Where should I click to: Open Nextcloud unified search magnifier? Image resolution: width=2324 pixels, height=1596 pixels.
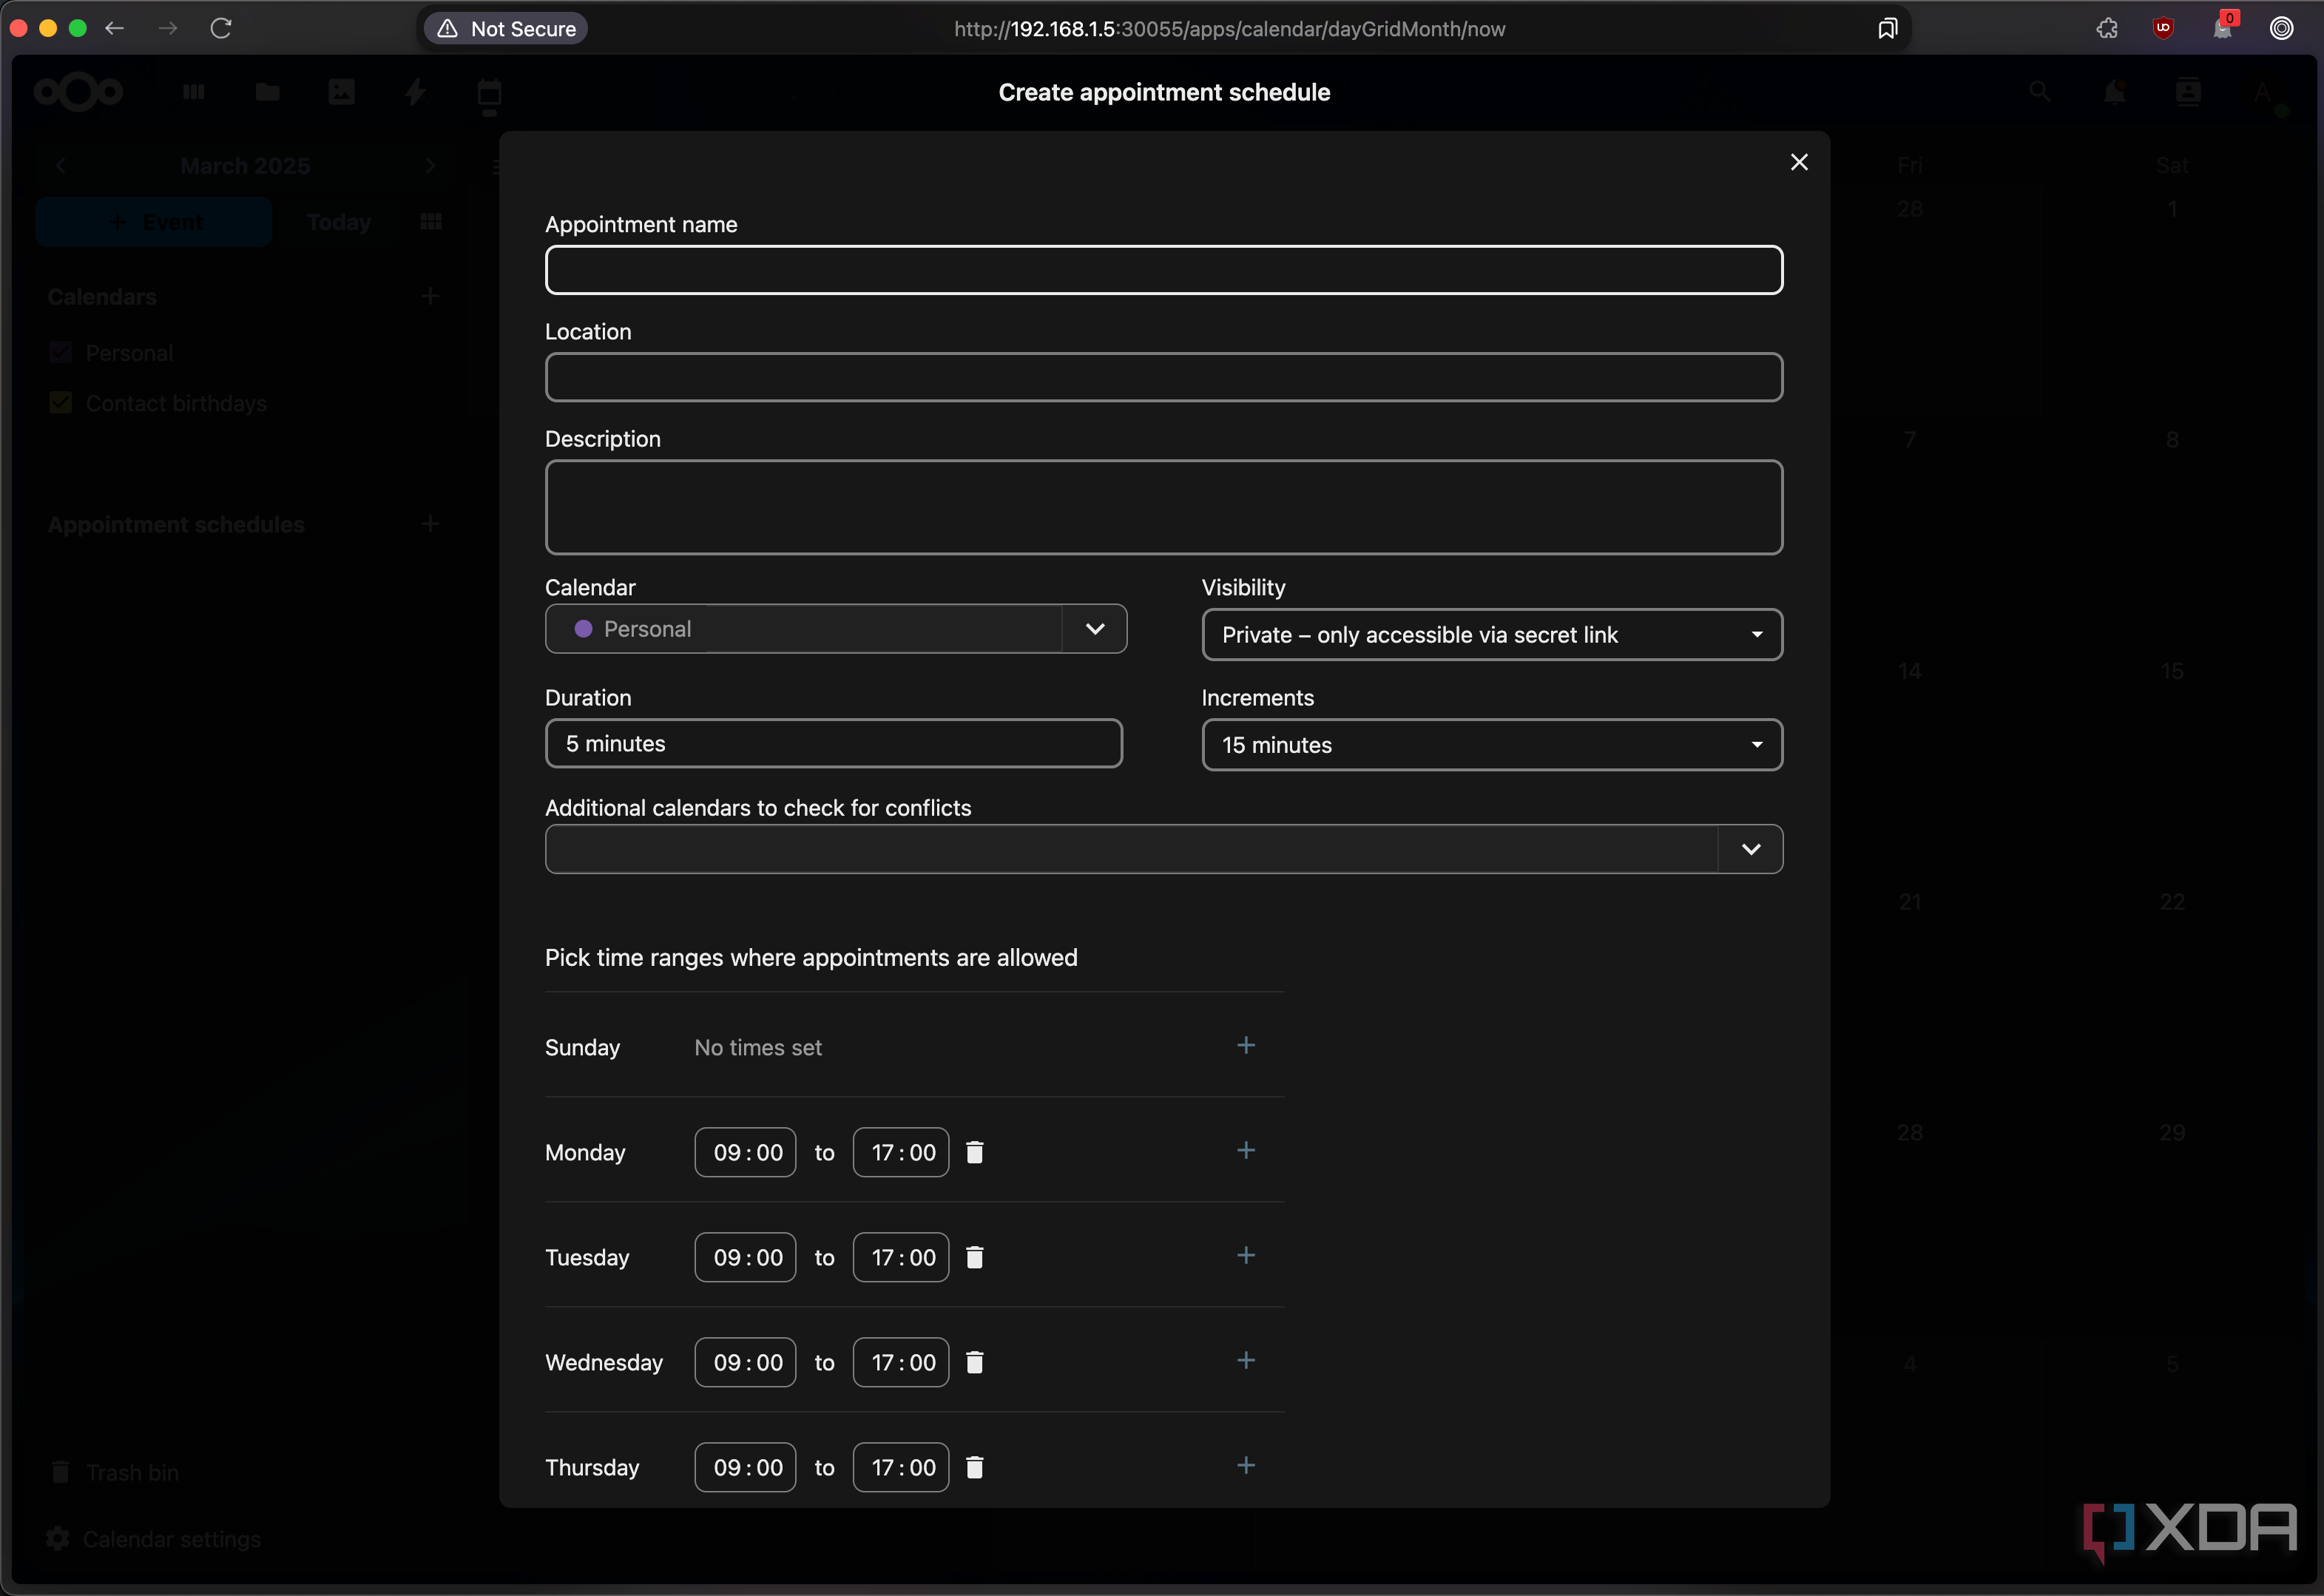[x=2039, y=92]
